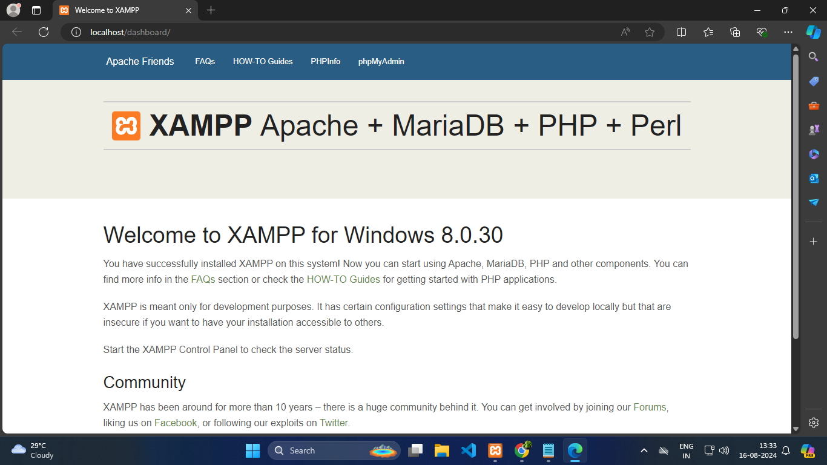Click the Forums link
Screen dimensions: 827x465
click(x=650, y=407)
